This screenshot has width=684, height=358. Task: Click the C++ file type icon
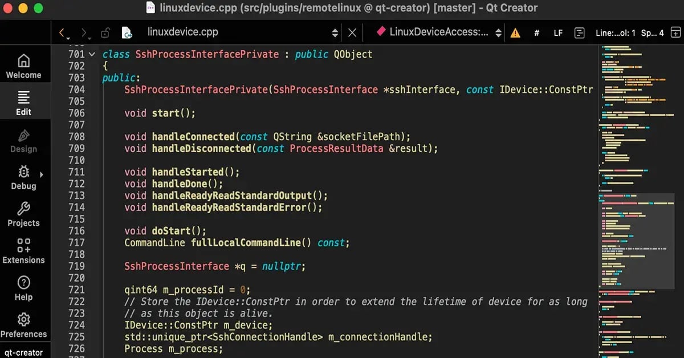coord(127,32)
